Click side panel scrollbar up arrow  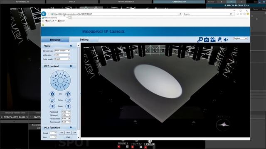79,46
